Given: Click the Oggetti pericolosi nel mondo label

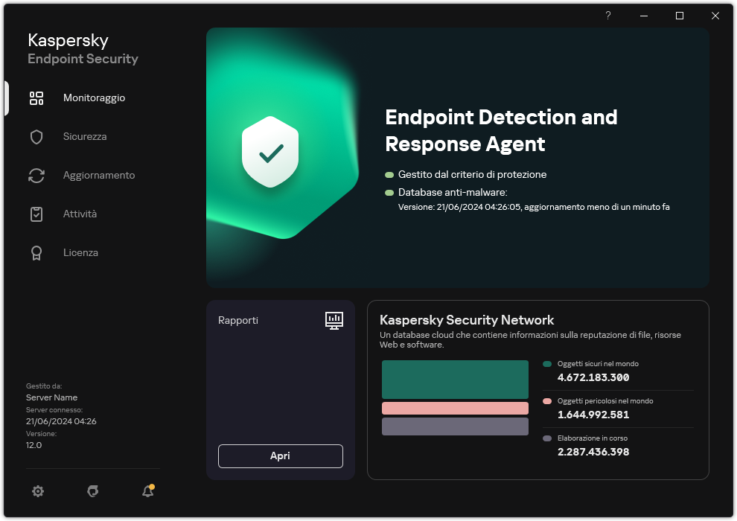Looking at the screenshot, I should (605, 401).
